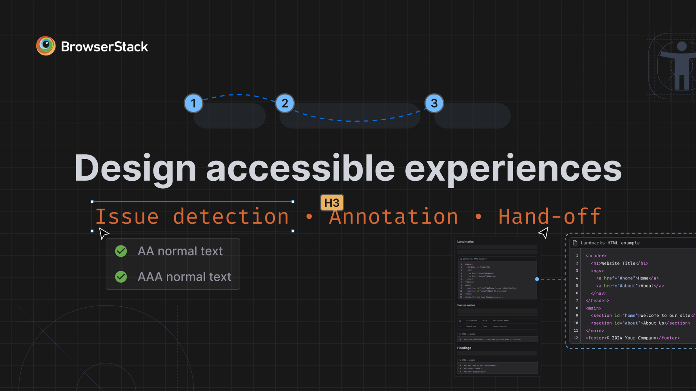696x391 pixels.
Task: Click the BrowserStack wordmark text
Action: point(104,47)
